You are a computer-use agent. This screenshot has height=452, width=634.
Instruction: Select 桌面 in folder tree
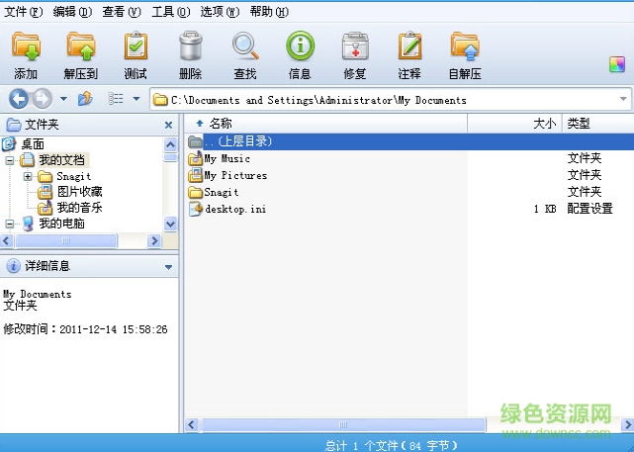(x=33, y=144)
